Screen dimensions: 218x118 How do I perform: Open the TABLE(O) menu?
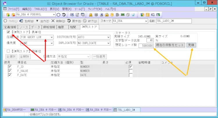coord(40,9)
